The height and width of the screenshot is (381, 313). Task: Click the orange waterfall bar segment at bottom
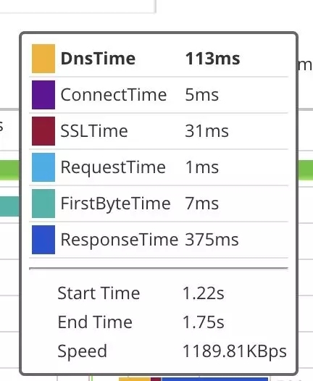click(x=135, y=379)
